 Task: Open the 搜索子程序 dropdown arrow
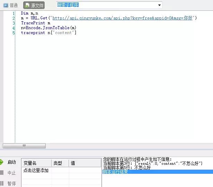pos(159,5)
